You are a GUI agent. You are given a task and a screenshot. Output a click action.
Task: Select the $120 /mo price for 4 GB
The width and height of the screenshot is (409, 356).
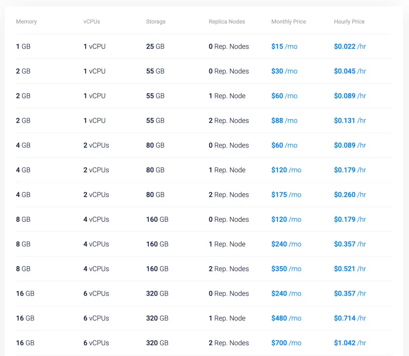pos(286,170)
